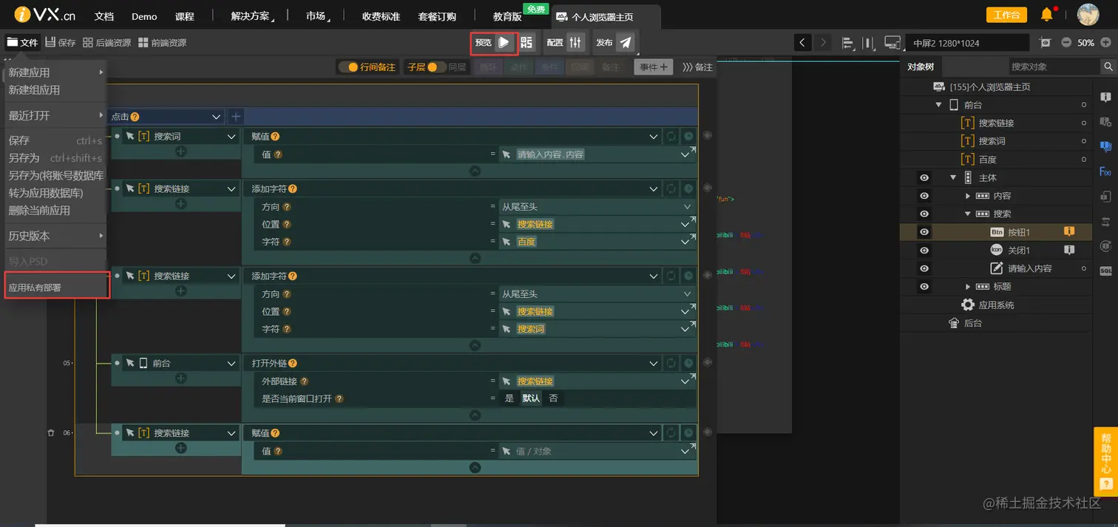Screen dimensions: 1118x527
Task: Select 默认 for 是否当前窗口打开
Action: pyautogui.click(x=531, y=398)
